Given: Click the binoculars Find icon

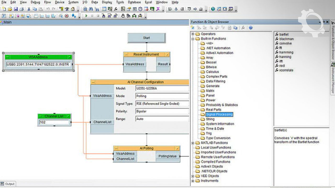Looking at the screenshot, I should [91, 9].
